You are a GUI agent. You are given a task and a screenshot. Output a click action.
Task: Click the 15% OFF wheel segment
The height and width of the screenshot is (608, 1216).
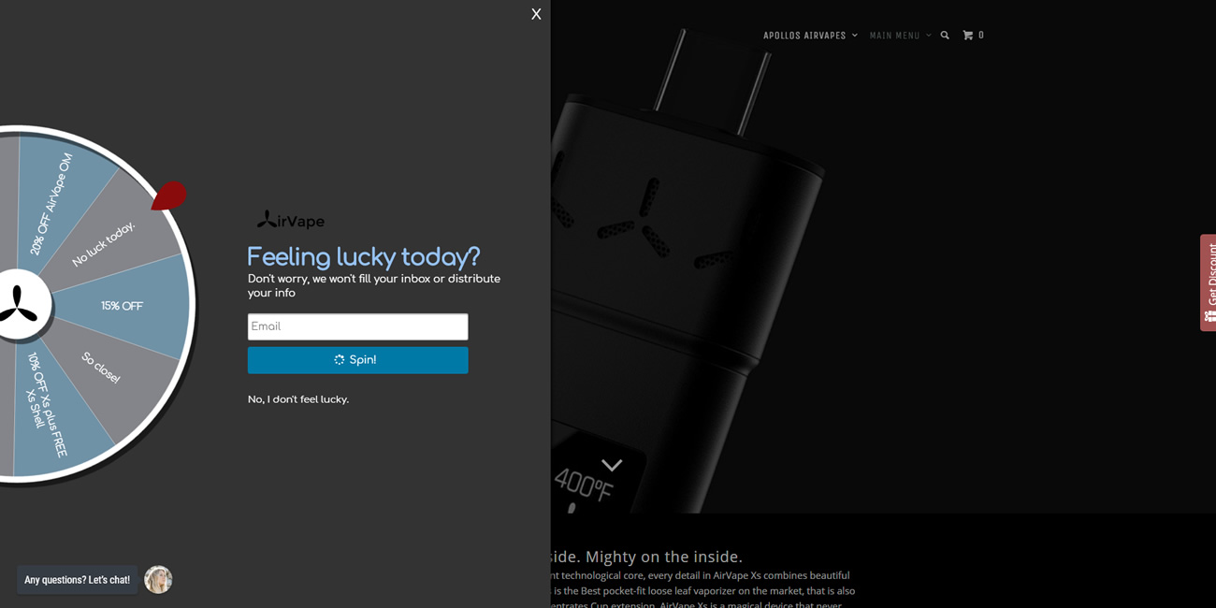click(x=122, y=306)
